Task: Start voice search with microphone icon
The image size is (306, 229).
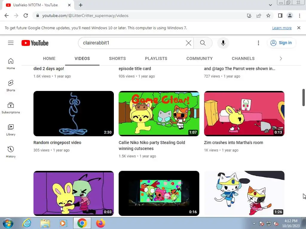Action: 223,43
